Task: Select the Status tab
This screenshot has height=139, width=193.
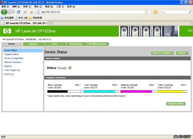Action: [x=11, y=44]
